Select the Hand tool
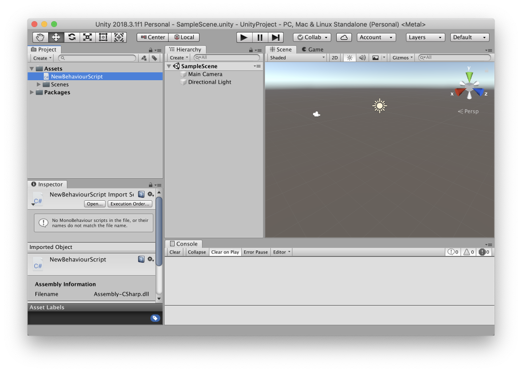The height and width of the screenshot is (372, 522). tap(40, 37)
